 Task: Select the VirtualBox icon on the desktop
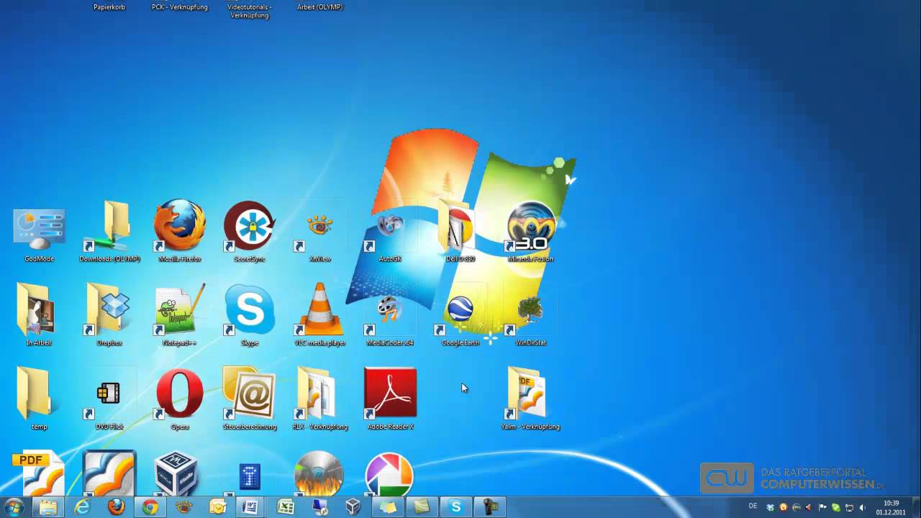(x=177, y=473)
